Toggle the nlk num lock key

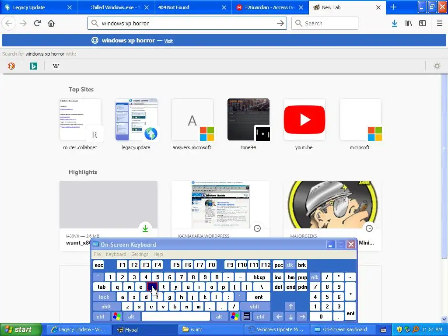[315, 277]
